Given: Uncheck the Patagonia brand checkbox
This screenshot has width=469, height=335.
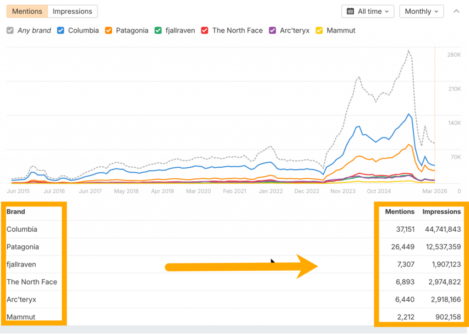Looking at the screenshot, I should coord(109,31).
